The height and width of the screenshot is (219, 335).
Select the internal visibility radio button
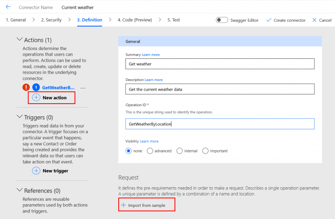[180, 151]
